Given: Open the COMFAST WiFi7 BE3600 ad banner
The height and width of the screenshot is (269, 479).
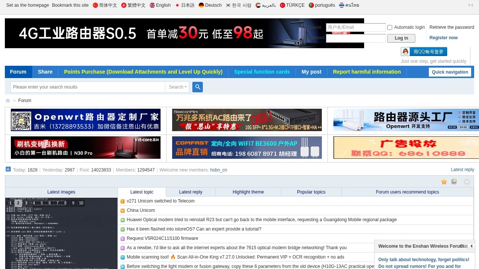Looking at the screenshot, I should click(x=247, y=148).
